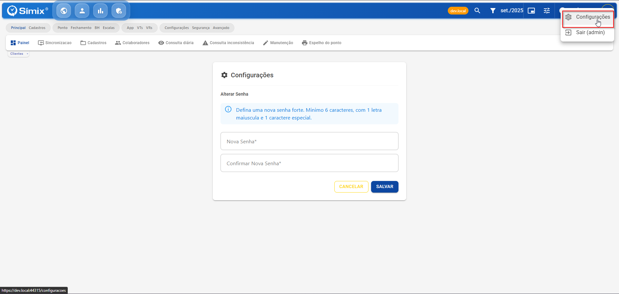Open Consulta diária
619x294 pixels.
pyautogui.click(x=176, y=43)
